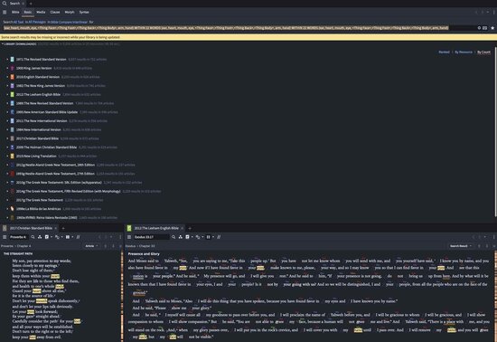497x342 pixels.
Task: Open Search Result navigation dropdown in Lexham panel
Action: click(x=461, y=246)
